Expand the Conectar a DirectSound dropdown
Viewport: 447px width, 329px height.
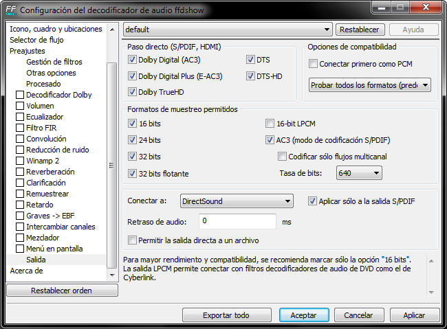pyautogui.click(x=237, y=201)
